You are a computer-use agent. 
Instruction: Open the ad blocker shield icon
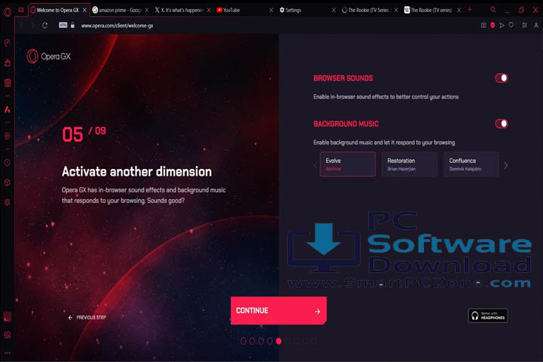[492, 25]
